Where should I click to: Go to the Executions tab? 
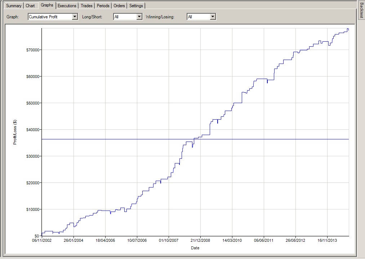(67, 6)
